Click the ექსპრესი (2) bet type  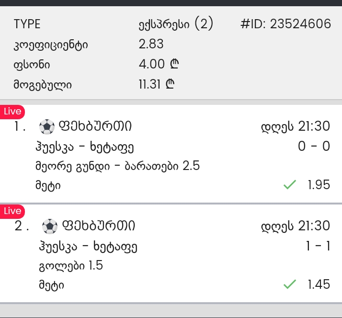pos(176,24)
